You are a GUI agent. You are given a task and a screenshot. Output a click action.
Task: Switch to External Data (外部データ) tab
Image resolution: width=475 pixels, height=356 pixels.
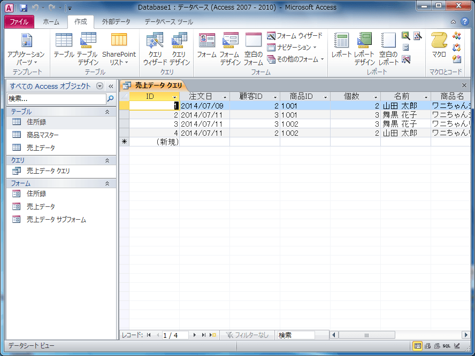tap(116, 22)
